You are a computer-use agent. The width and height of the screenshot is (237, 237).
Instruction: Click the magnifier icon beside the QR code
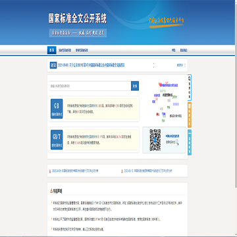point(177,142)
